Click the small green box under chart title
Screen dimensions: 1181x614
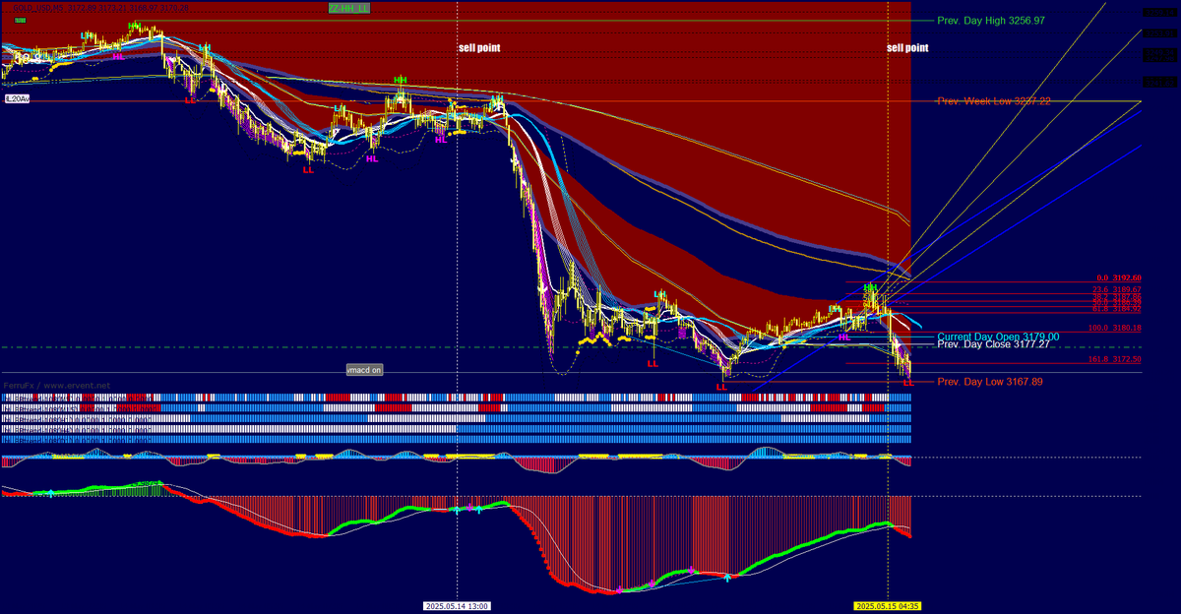pyautogui.click(x=20, y=21)
